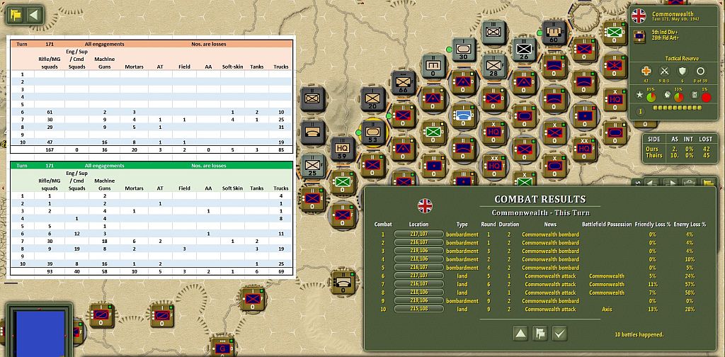Confirm Combat Results with the checkmark button
The width and height of the screenshot is (725, 357).
[559, 334]
